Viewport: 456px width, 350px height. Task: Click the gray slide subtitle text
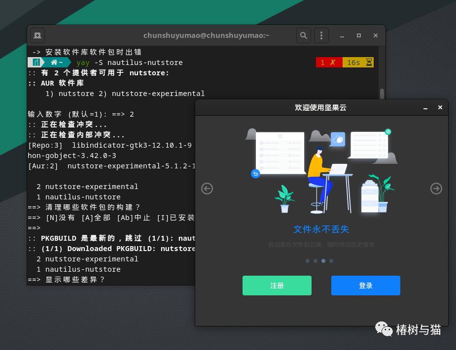(321, 245)
